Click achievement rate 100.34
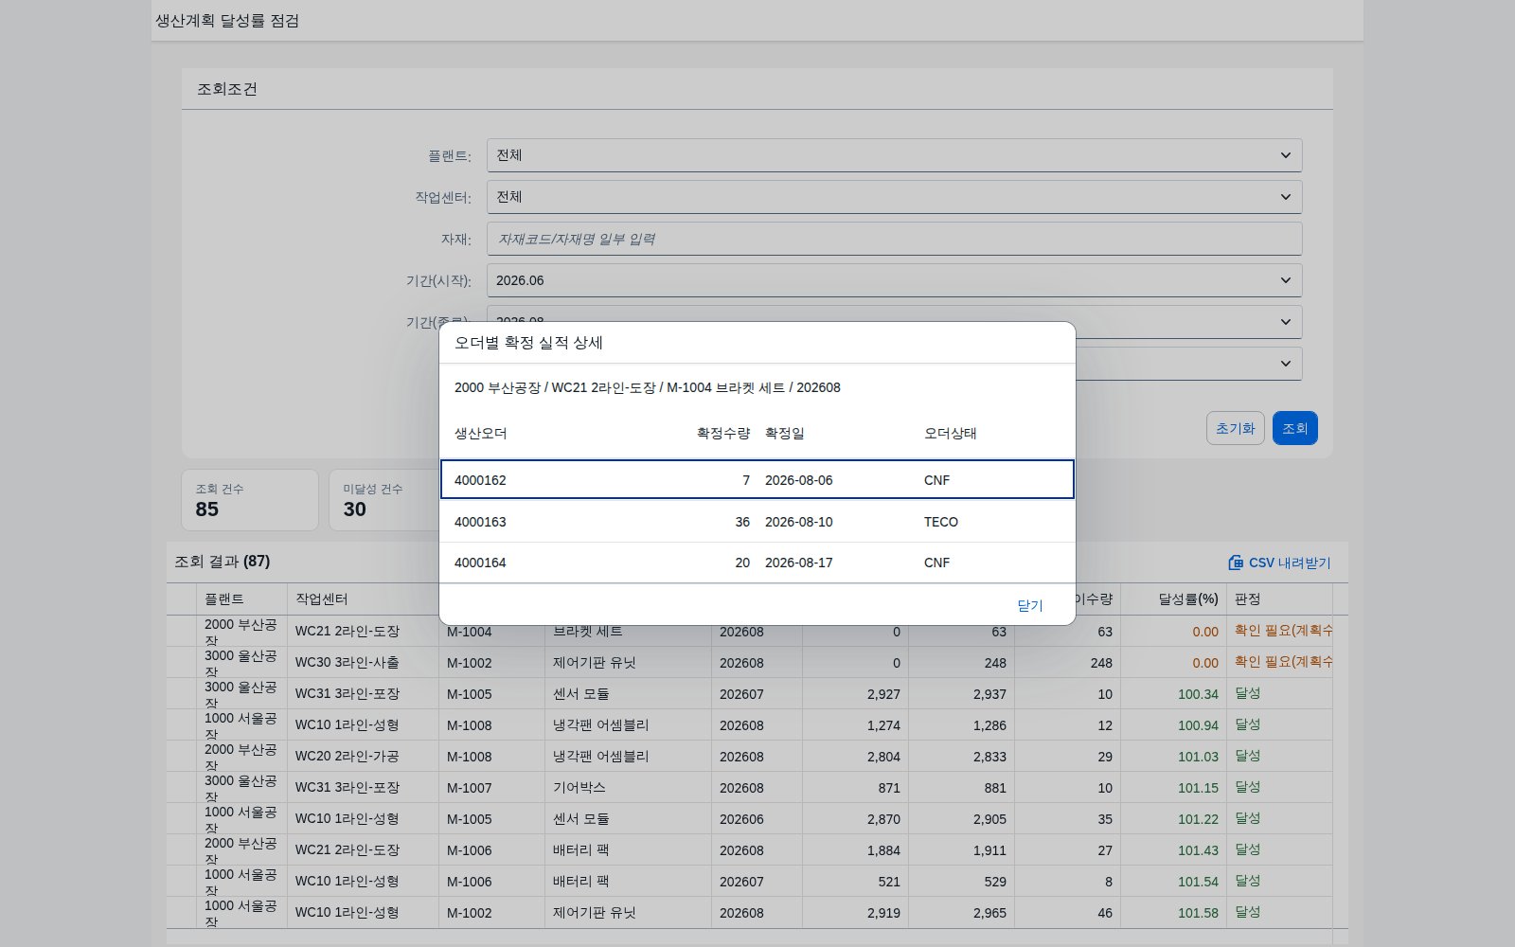Image resolution: width=1515 pixels, height=947 pixels. point(1198,694)
